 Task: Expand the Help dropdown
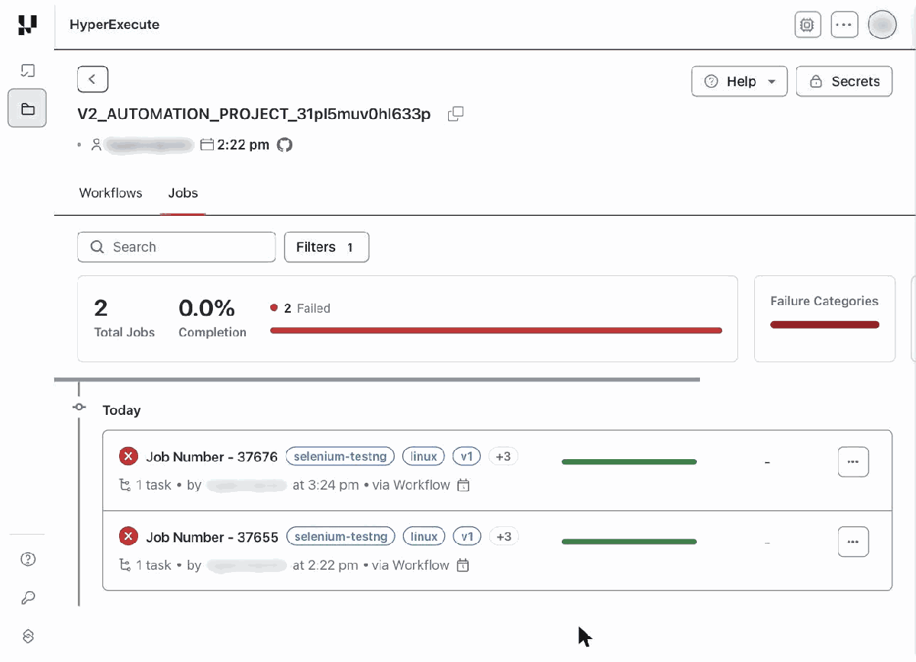[x=739, y=81]
